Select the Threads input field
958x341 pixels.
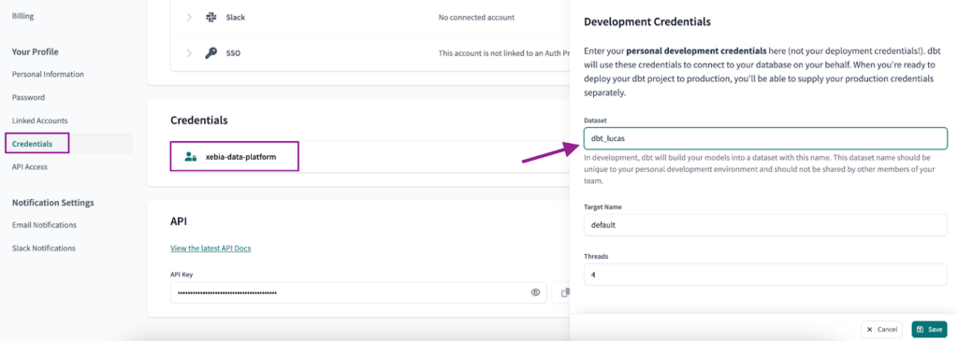[x=765, y=275]
